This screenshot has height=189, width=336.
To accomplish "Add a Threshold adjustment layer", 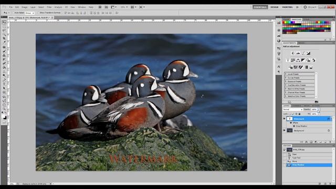I will [301, 67].
